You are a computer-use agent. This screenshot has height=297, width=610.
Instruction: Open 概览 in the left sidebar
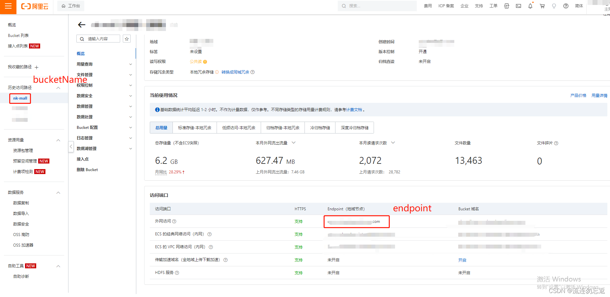(12, 25)
